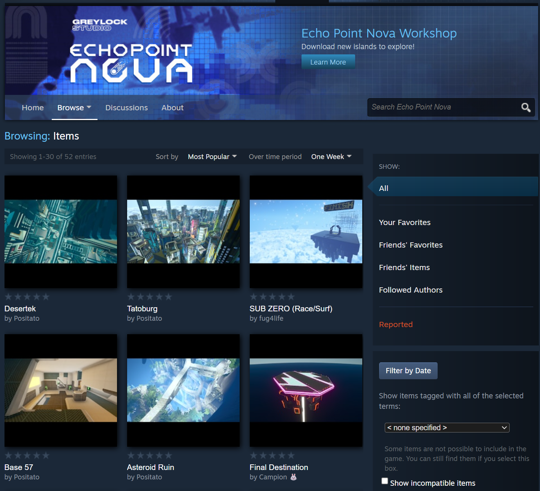Viewport: 540px width, 491px height.
Task: Visit author Campion profile
Action: [273, 477]
